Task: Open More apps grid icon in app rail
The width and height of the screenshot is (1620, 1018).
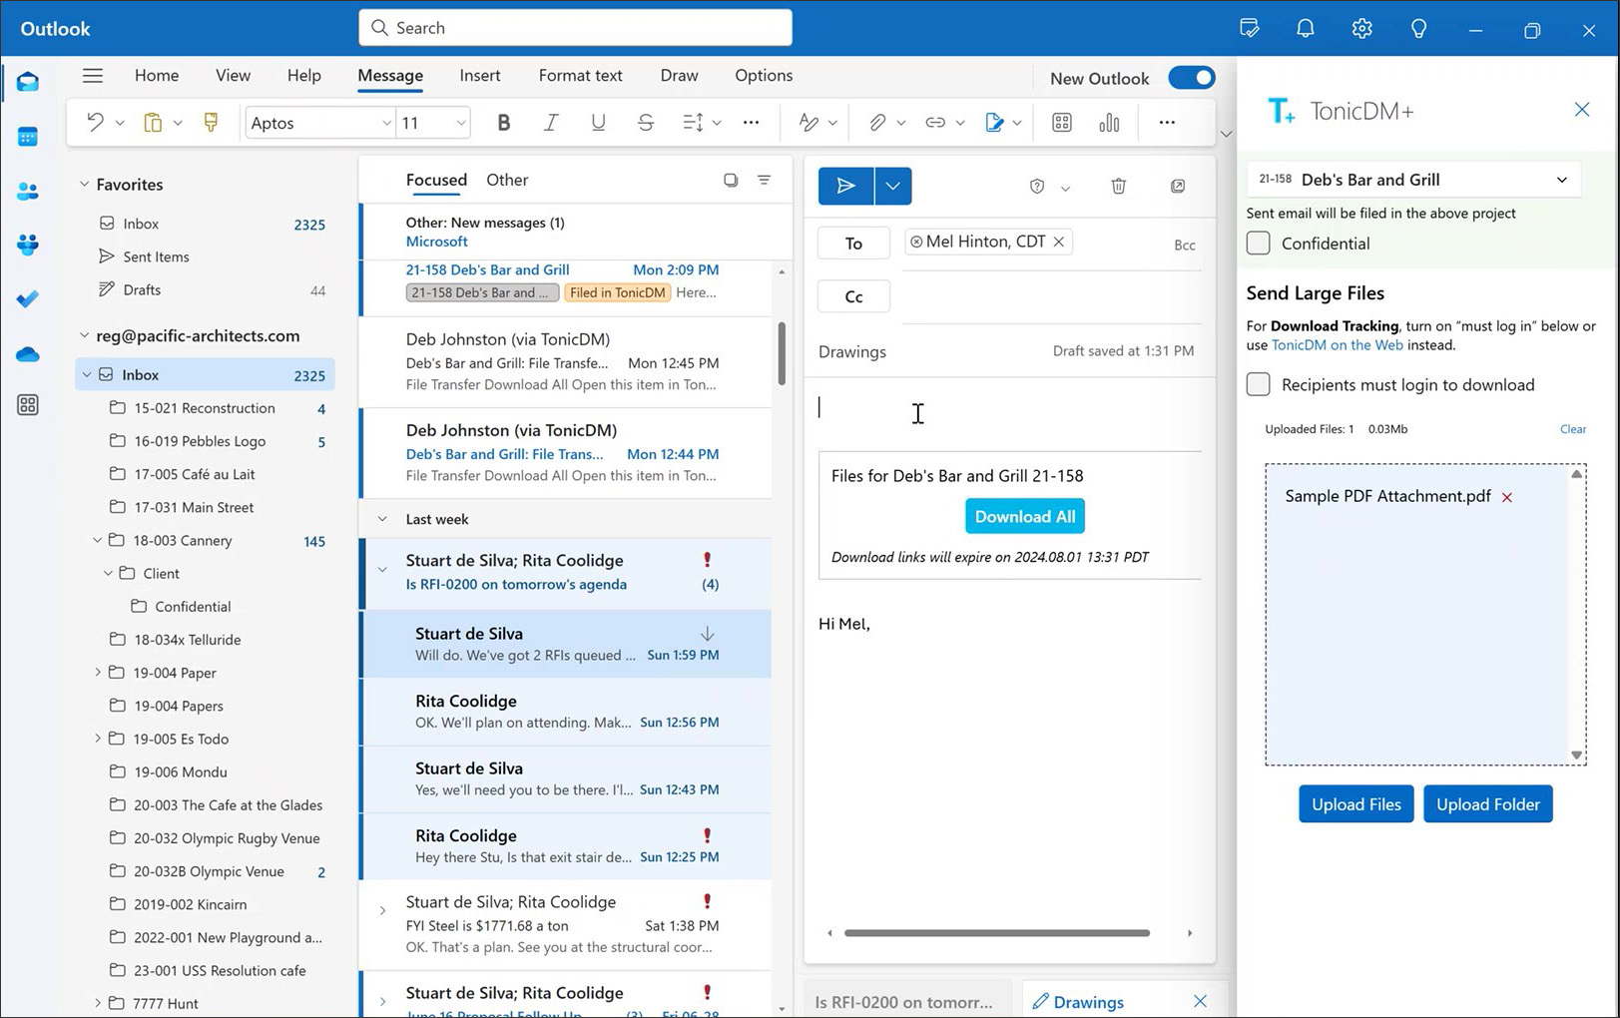Action: (28, 404)
